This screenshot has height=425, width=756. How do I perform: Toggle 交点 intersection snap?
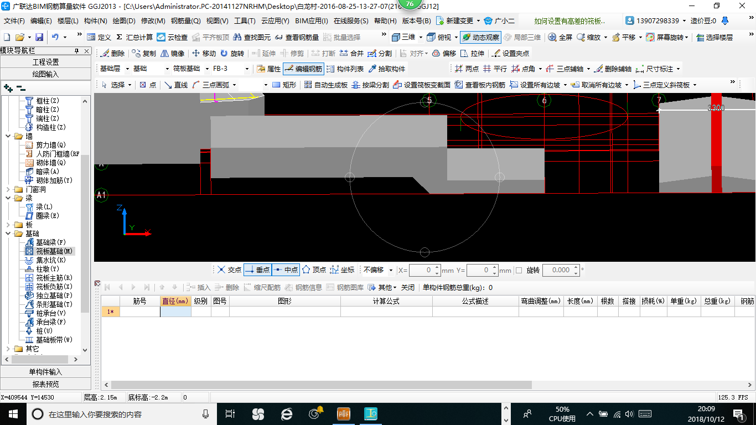pyautogui.click(x=229, y=270)
